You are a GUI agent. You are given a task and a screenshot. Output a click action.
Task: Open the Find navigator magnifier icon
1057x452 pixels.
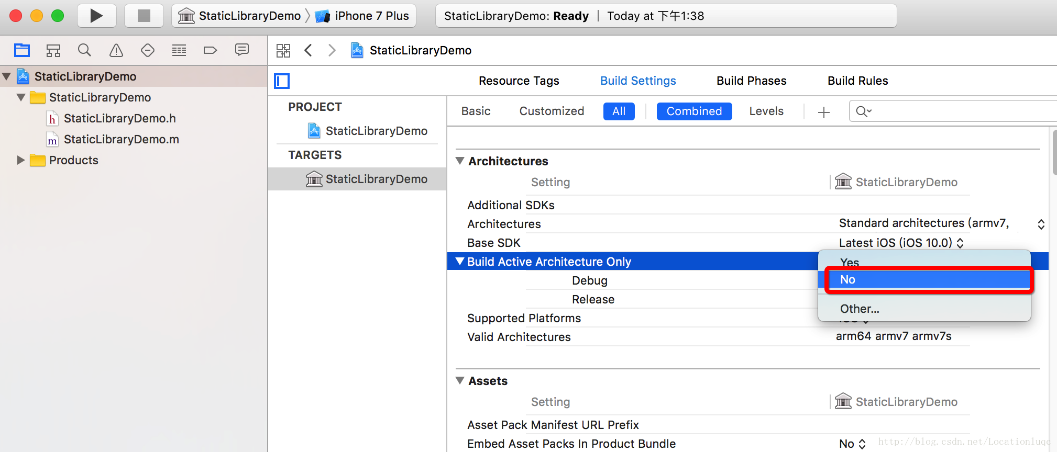click(84, 50)
